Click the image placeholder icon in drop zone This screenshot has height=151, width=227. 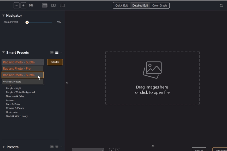point(152,70)
